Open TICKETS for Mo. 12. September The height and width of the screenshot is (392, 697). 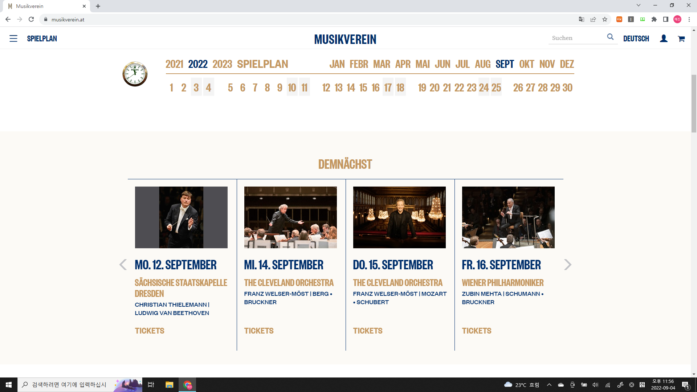tap(150, 331)
